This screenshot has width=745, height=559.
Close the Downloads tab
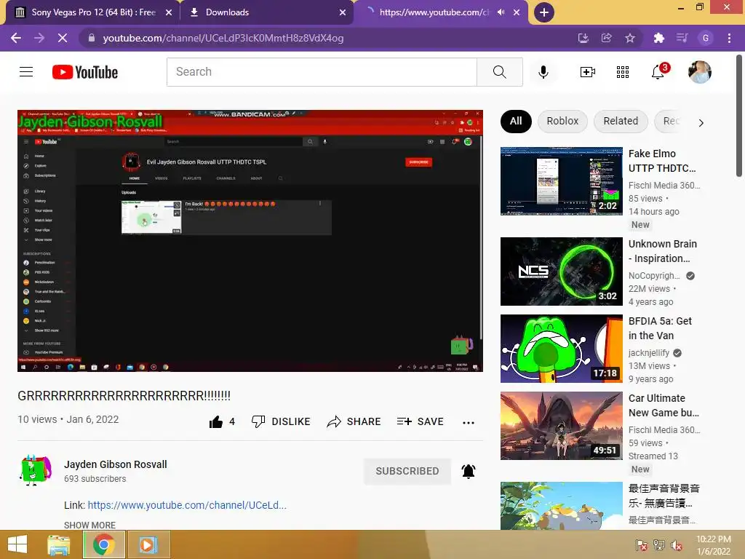coord(343,12)
